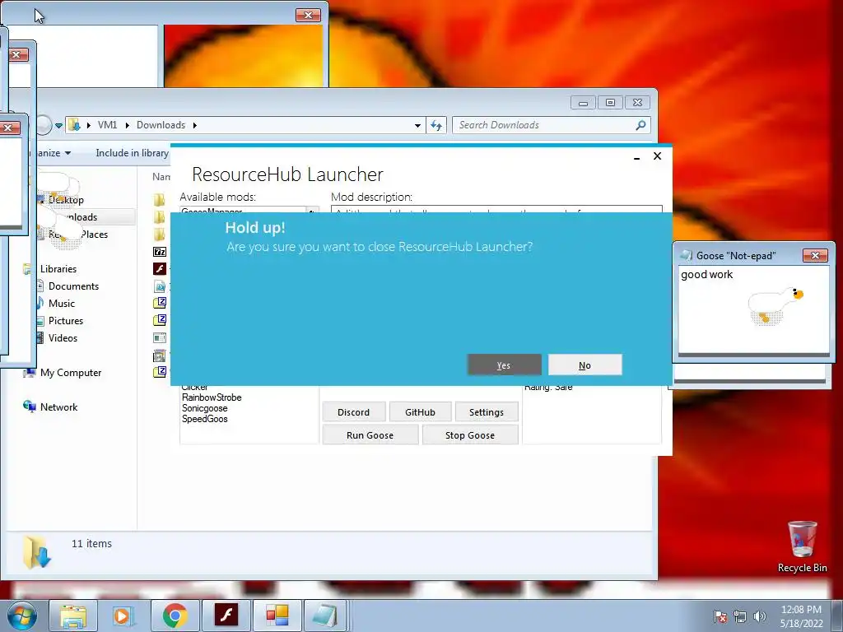
Task: Click Downloads in the address breadcrumb
Action: coord(161,125)
